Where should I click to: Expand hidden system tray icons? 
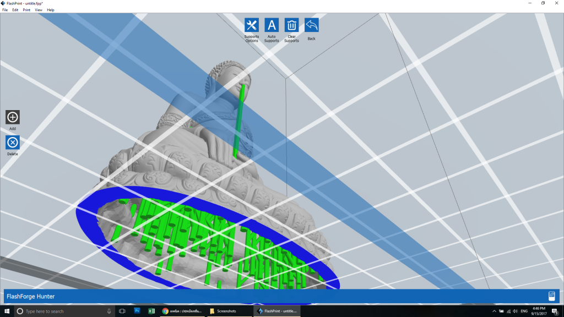pyautogui.click(x=494, y=311)
